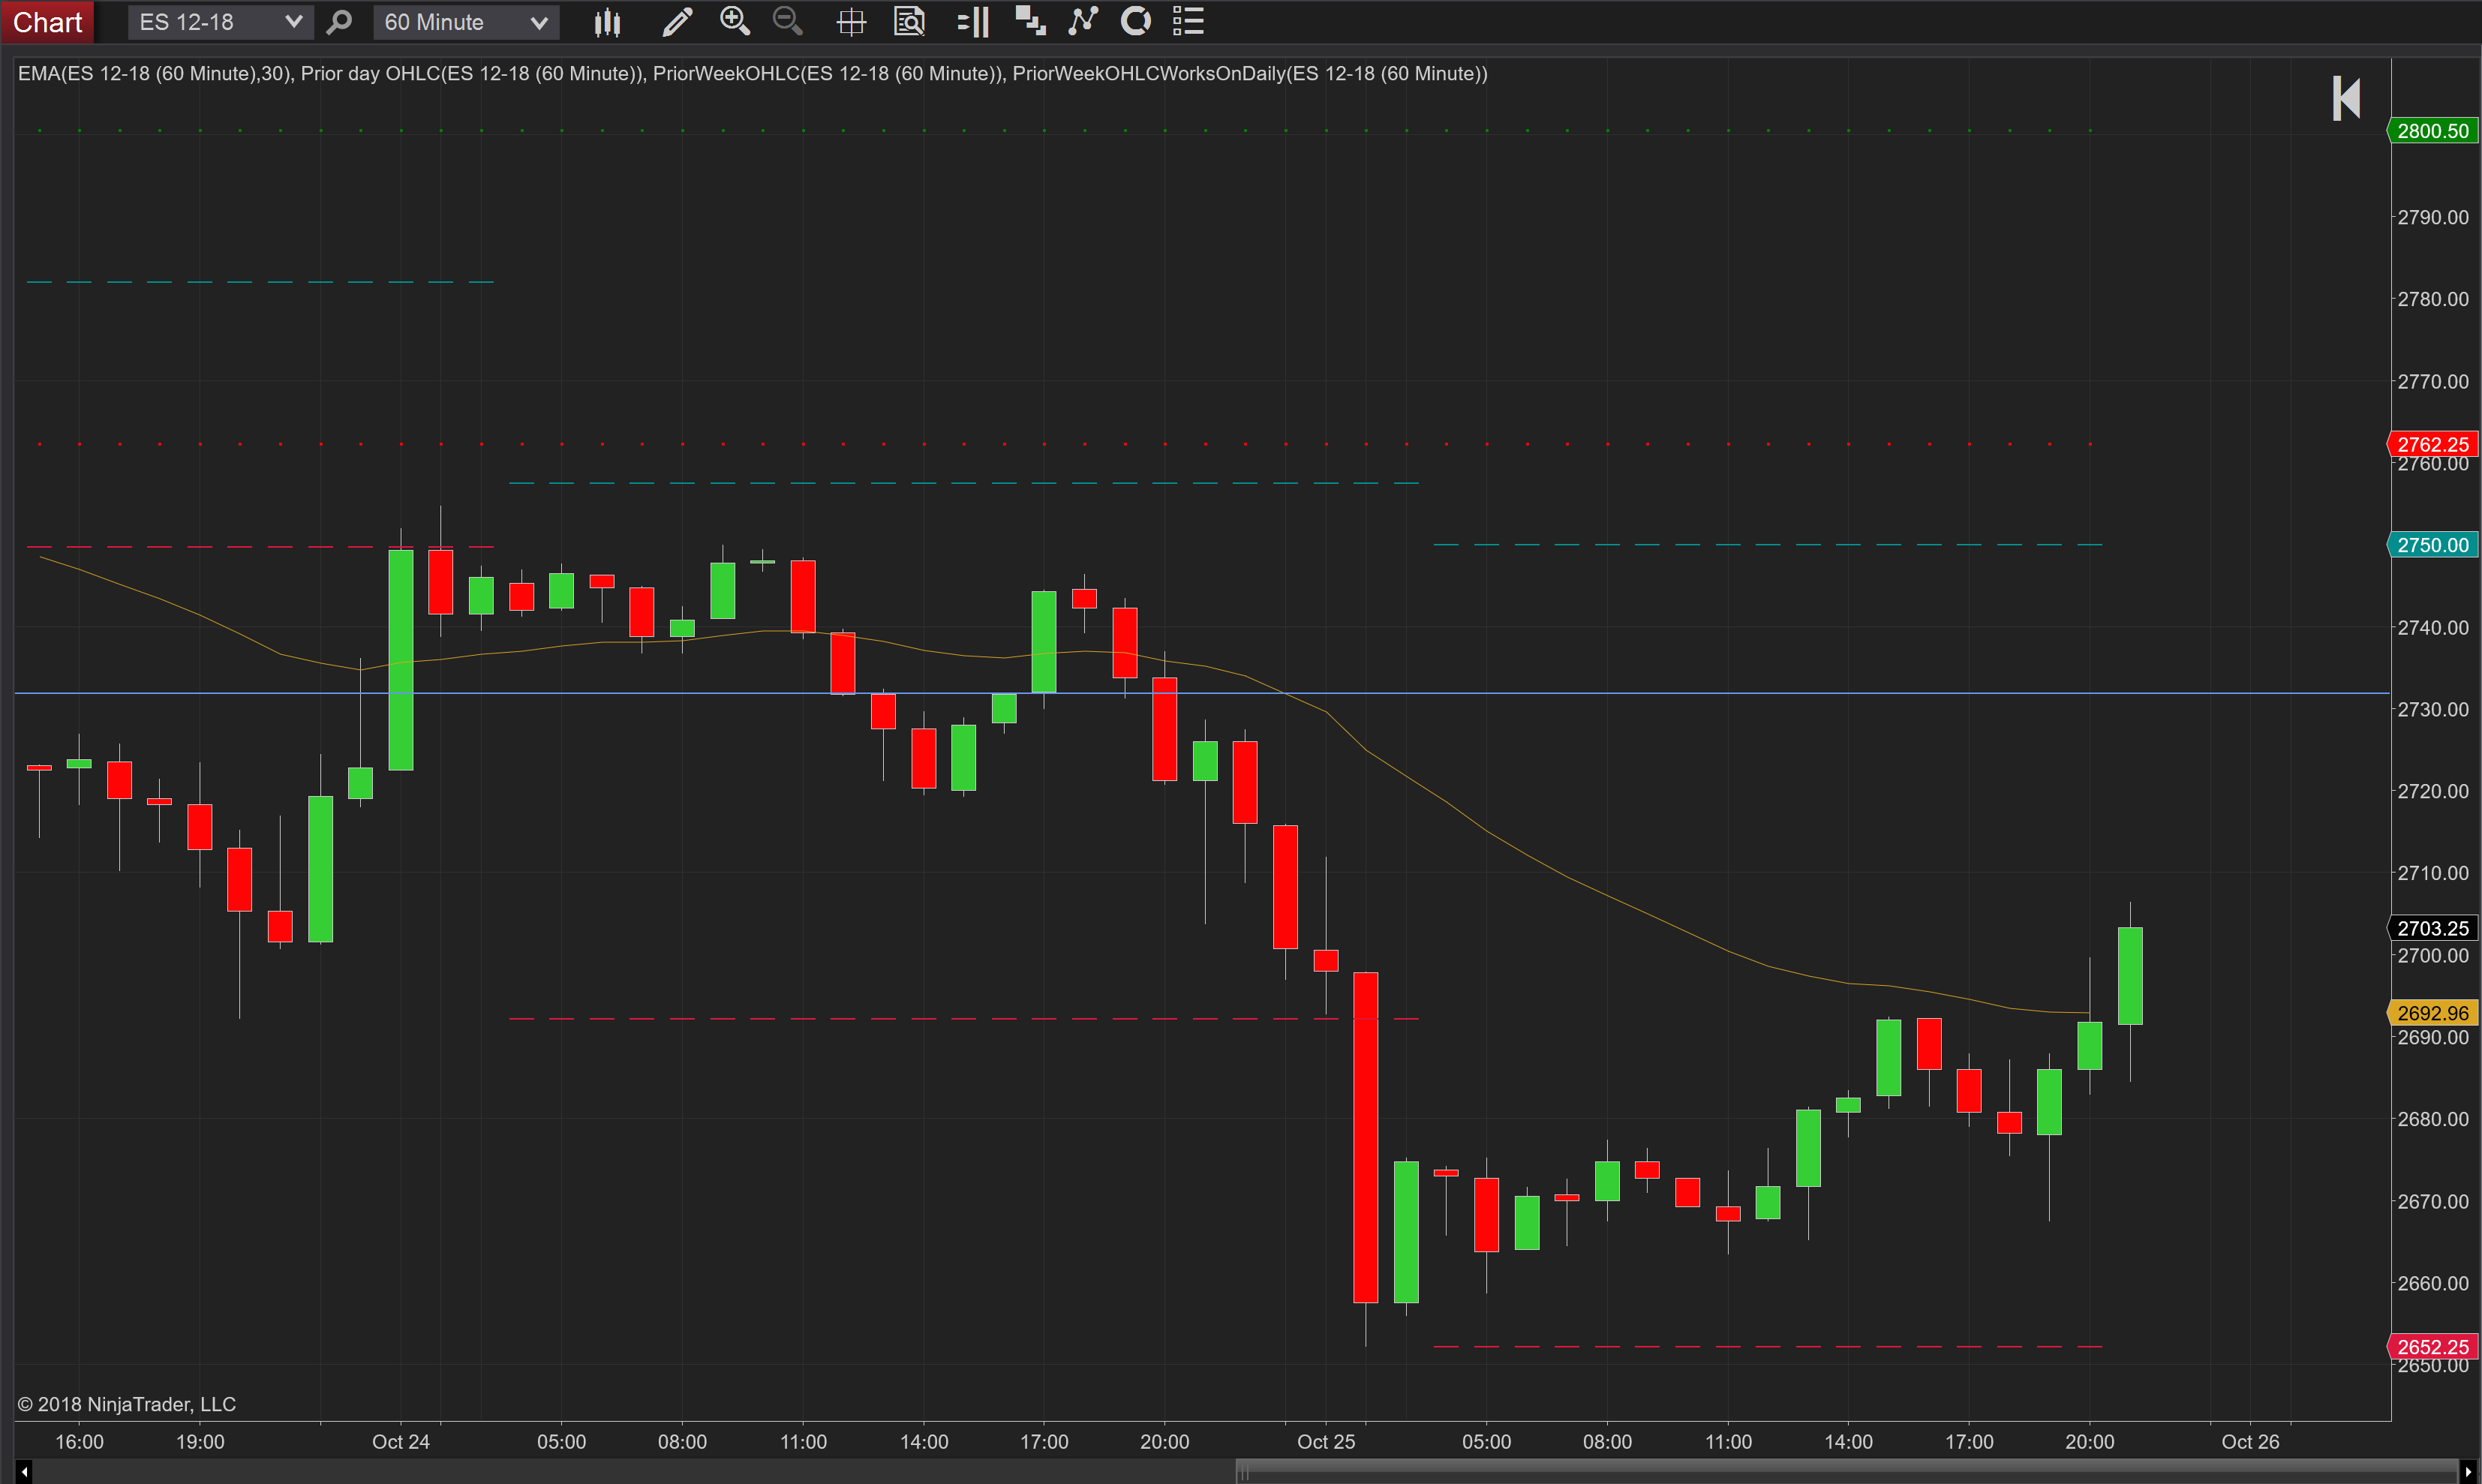Toggle the reload historical data icon

pos(1136,21)
